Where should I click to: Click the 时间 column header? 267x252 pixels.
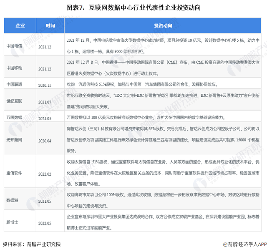click(x=50, y=26)
